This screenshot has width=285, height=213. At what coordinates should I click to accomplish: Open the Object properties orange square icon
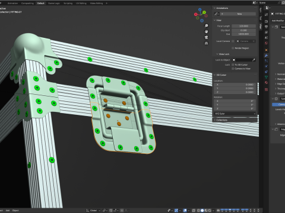[267, 50]
